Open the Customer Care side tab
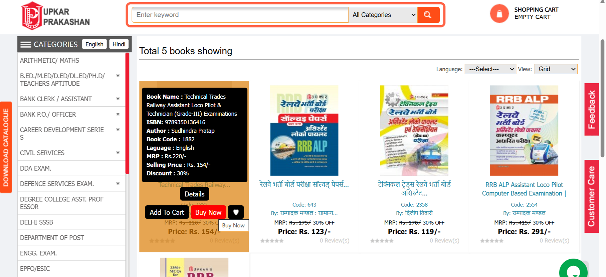The width and height of the screenshot is (606, 277). pos(592,196)
